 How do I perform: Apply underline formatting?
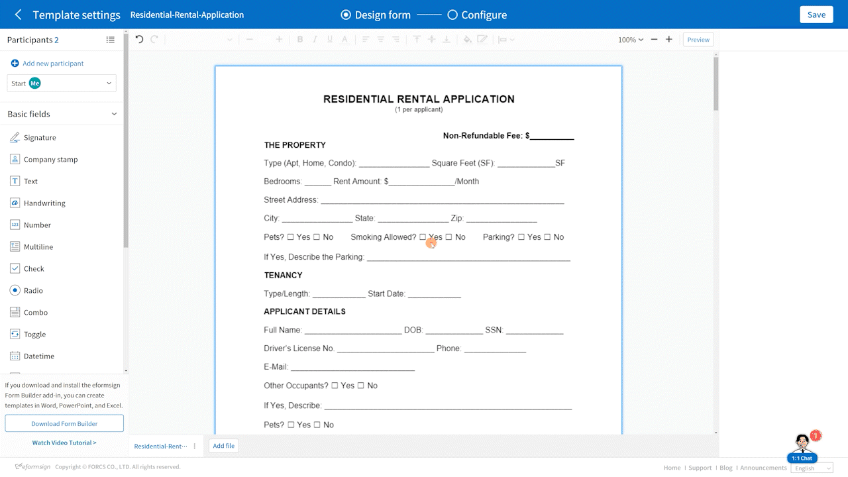[330, 40]
